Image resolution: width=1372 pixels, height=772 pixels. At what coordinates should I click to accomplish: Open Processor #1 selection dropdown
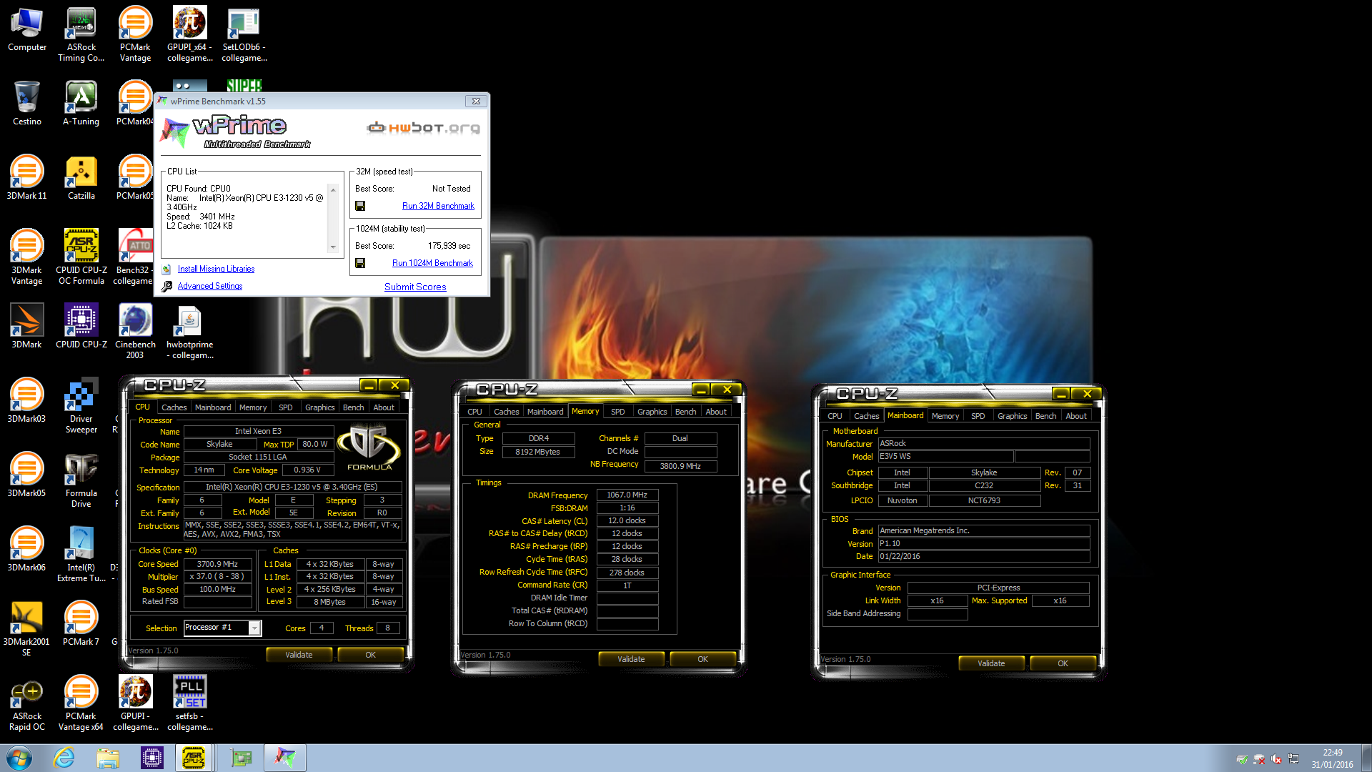point(254,628)
